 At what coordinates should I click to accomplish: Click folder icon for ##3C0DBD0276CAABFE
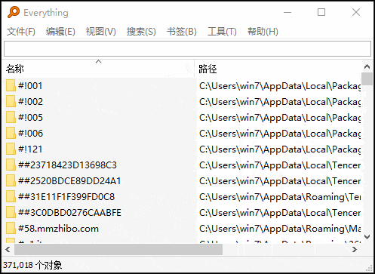click(x=11, y=212)
